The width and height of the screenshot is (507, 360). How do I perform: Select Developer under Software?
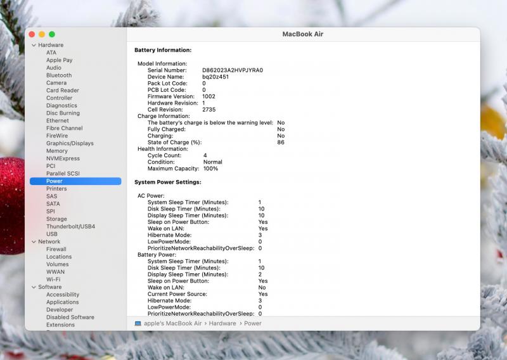60,309
